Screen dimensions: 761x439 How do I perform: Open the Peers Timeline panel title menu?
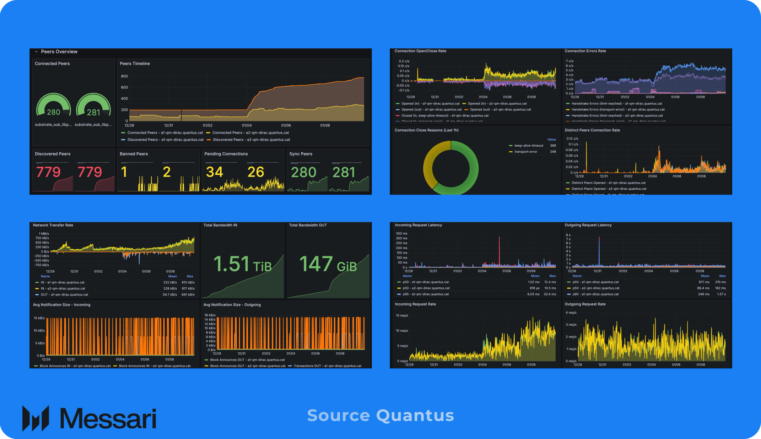point(135,64)
